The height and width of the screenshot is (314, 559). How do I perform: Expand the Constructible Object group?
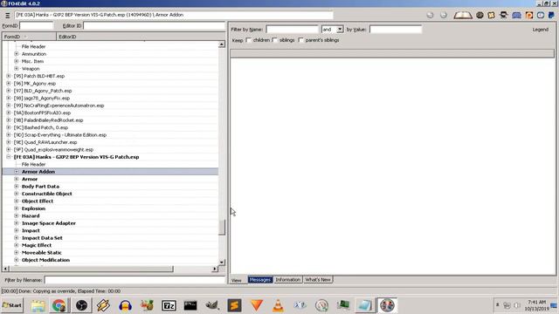pyautogui.click(x=17, y=194)
